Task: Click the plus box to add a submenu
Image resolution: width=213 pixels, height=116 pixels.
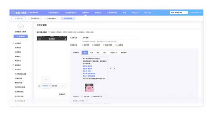Action: coord(46,79)
